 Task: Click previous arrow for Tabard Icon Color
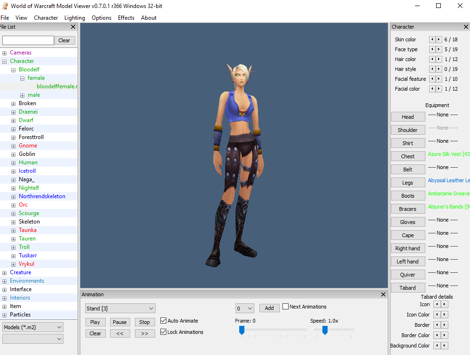[x=437, y=315]
